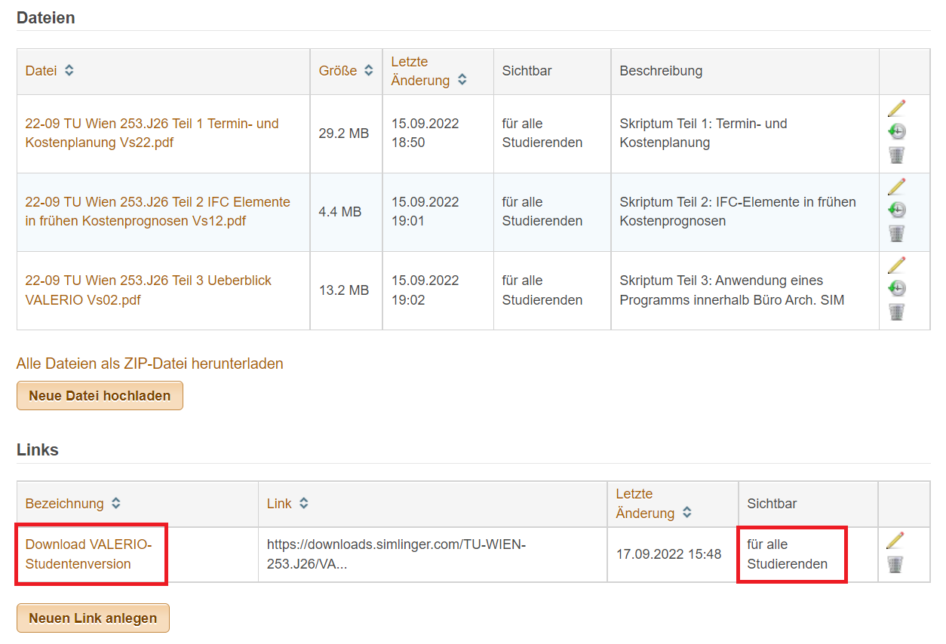Screen dimensions: 946x644
Task: Click Neuen Link anlegen button
Action: pyautogui.click(x=93, y=618)
